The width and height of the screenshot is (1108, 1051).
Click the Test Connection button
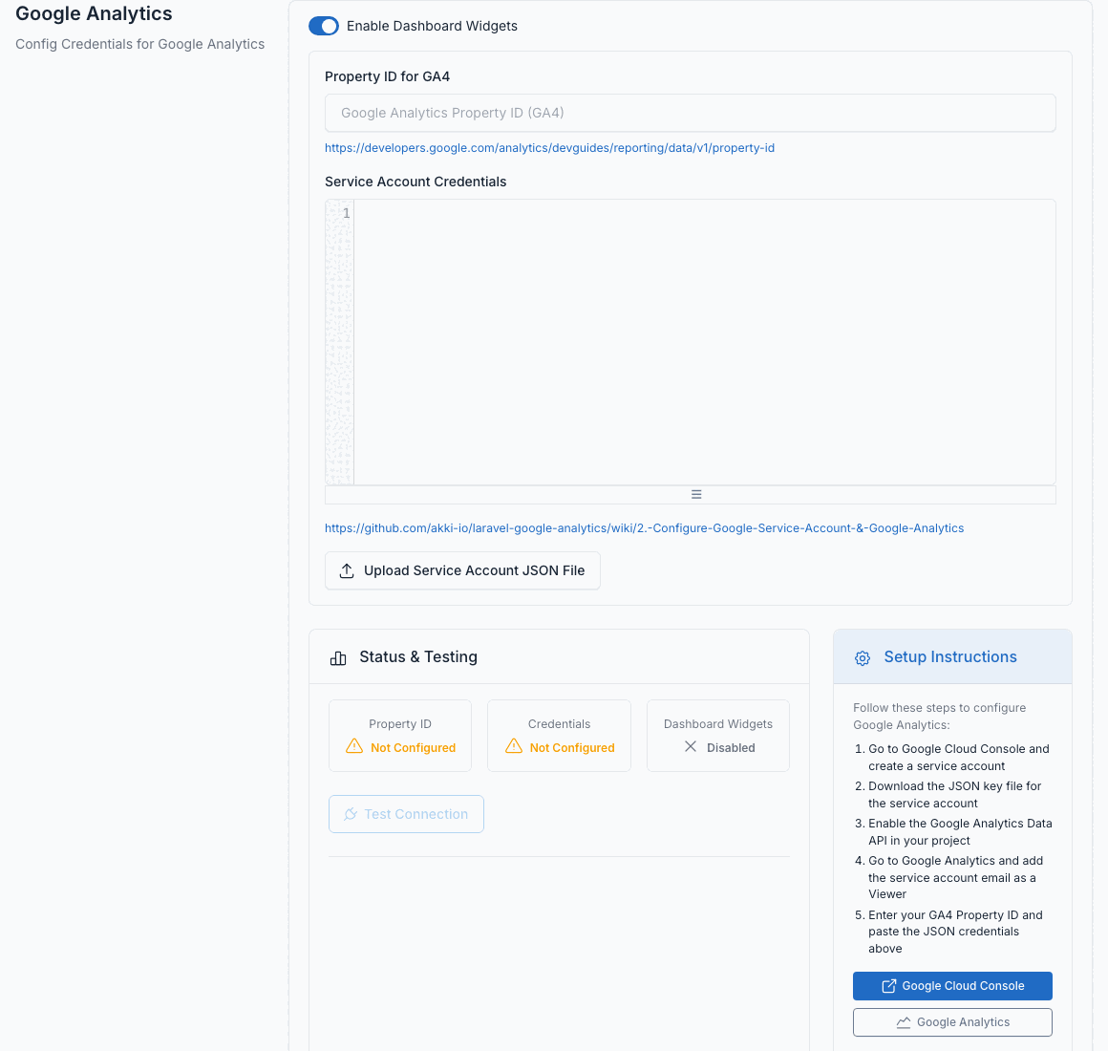click(406, 814)
